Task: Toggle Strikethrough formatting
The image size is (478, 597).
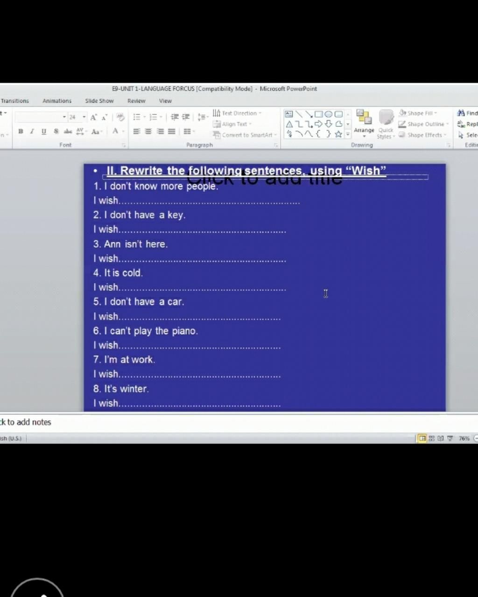Action: (68, 132)
